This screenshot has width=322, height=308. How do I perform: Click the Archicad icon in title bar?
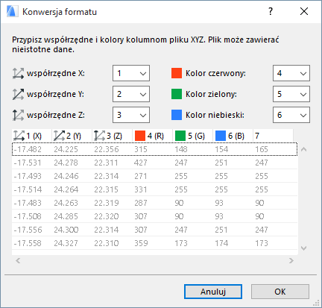click(x=12, y=11)
